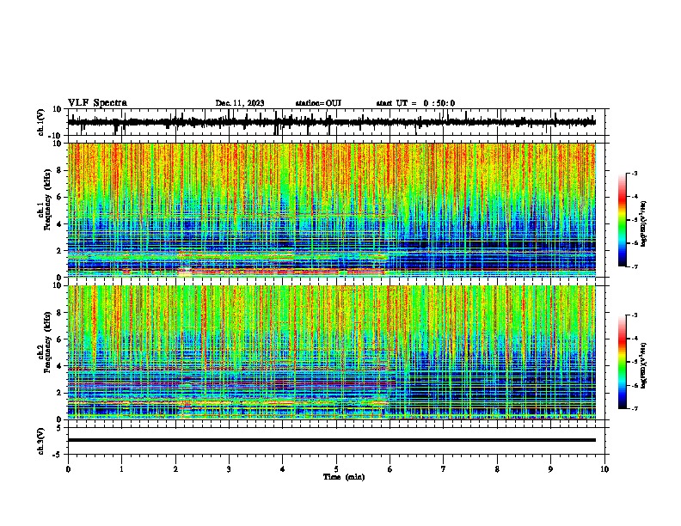Click the "4" kHz tick of ch.1 spectrogram
This screenshot has width=681, height=526.
[59, 224]
